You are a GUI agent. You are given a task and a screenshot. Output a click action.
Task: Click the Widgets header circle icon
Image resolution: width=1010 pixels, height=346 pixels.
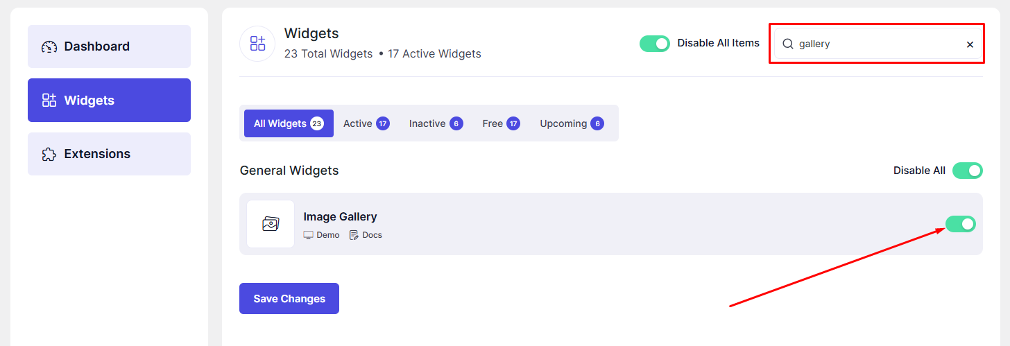tap(257, 44)
